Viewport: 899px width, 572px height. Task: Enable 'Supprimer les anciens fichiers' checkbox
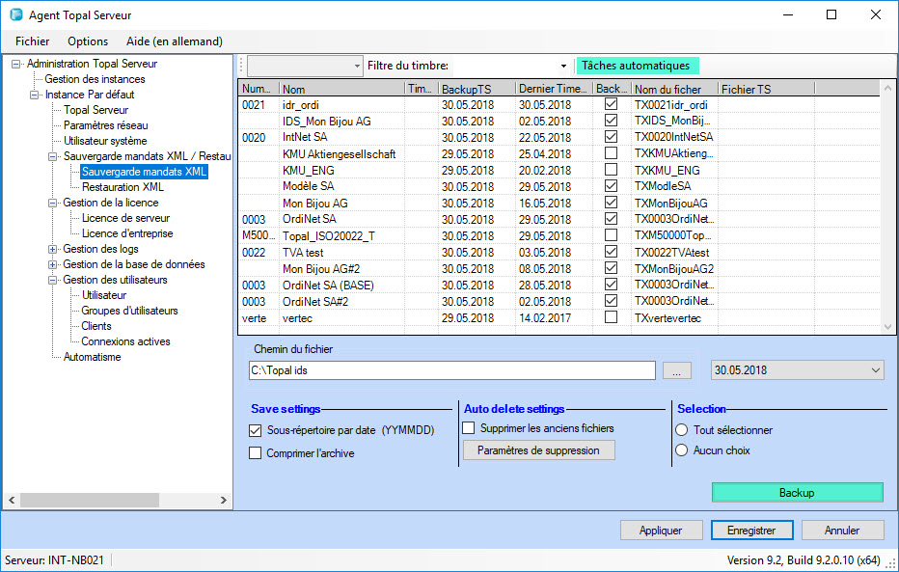(x=470, y=428)
